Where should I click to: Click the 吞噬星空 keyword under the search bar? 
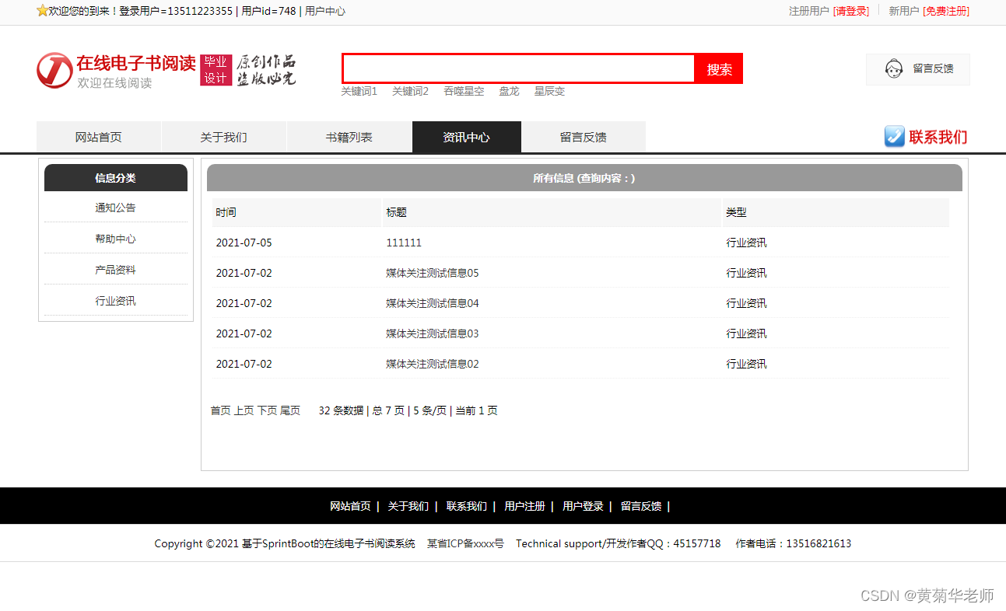click(x=463, y=91)
